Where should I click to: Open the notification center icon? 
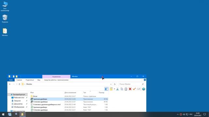(205, 114)
